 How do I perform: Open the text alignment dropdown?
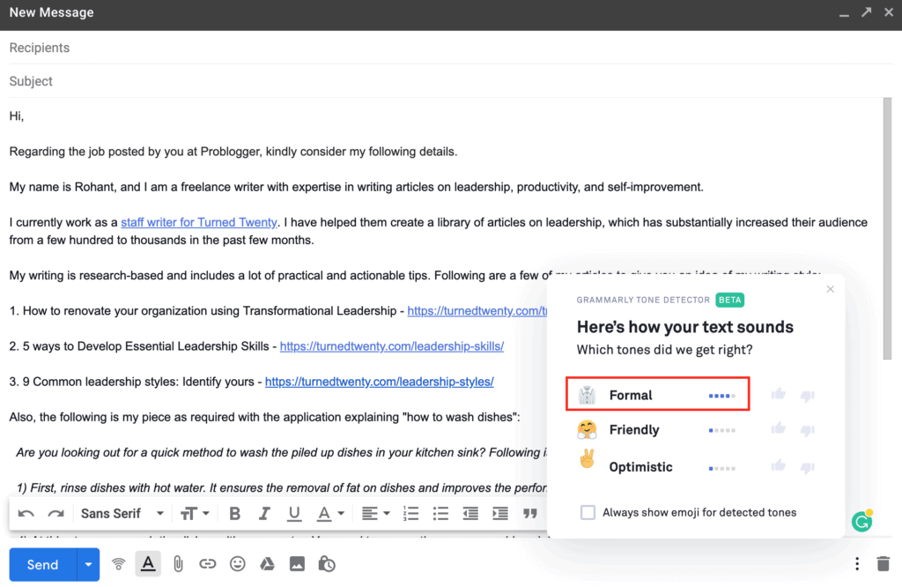[x=375, y=513]
